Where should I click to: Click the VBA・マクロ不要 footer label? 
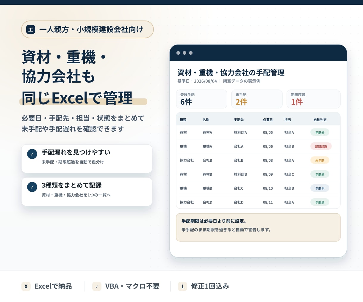pyautogui.click(x=132, y=286)
